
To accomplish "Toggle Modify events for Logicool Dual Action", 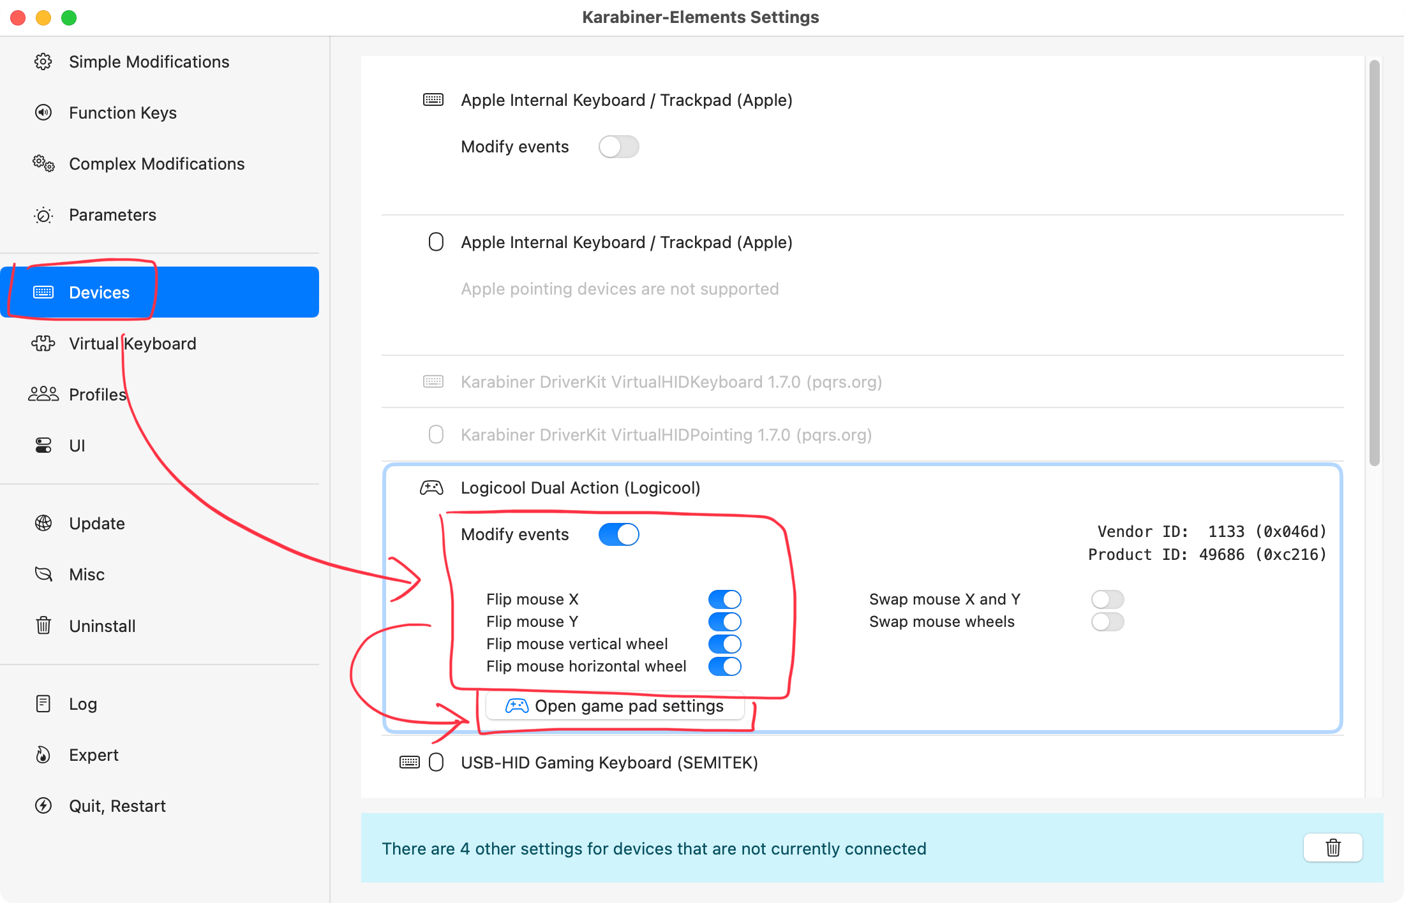I will tap(619, 534).
